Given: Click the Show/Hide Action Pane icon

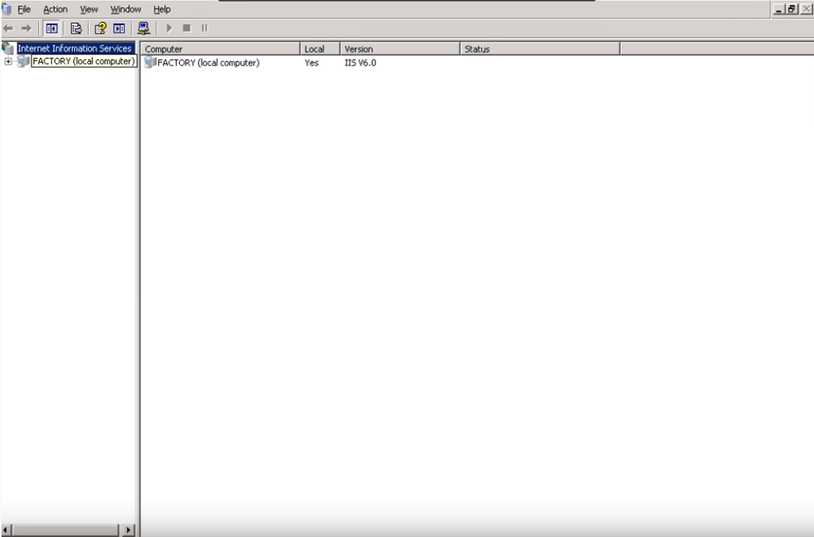Looking at the screenshot, I should pos(119,29).
